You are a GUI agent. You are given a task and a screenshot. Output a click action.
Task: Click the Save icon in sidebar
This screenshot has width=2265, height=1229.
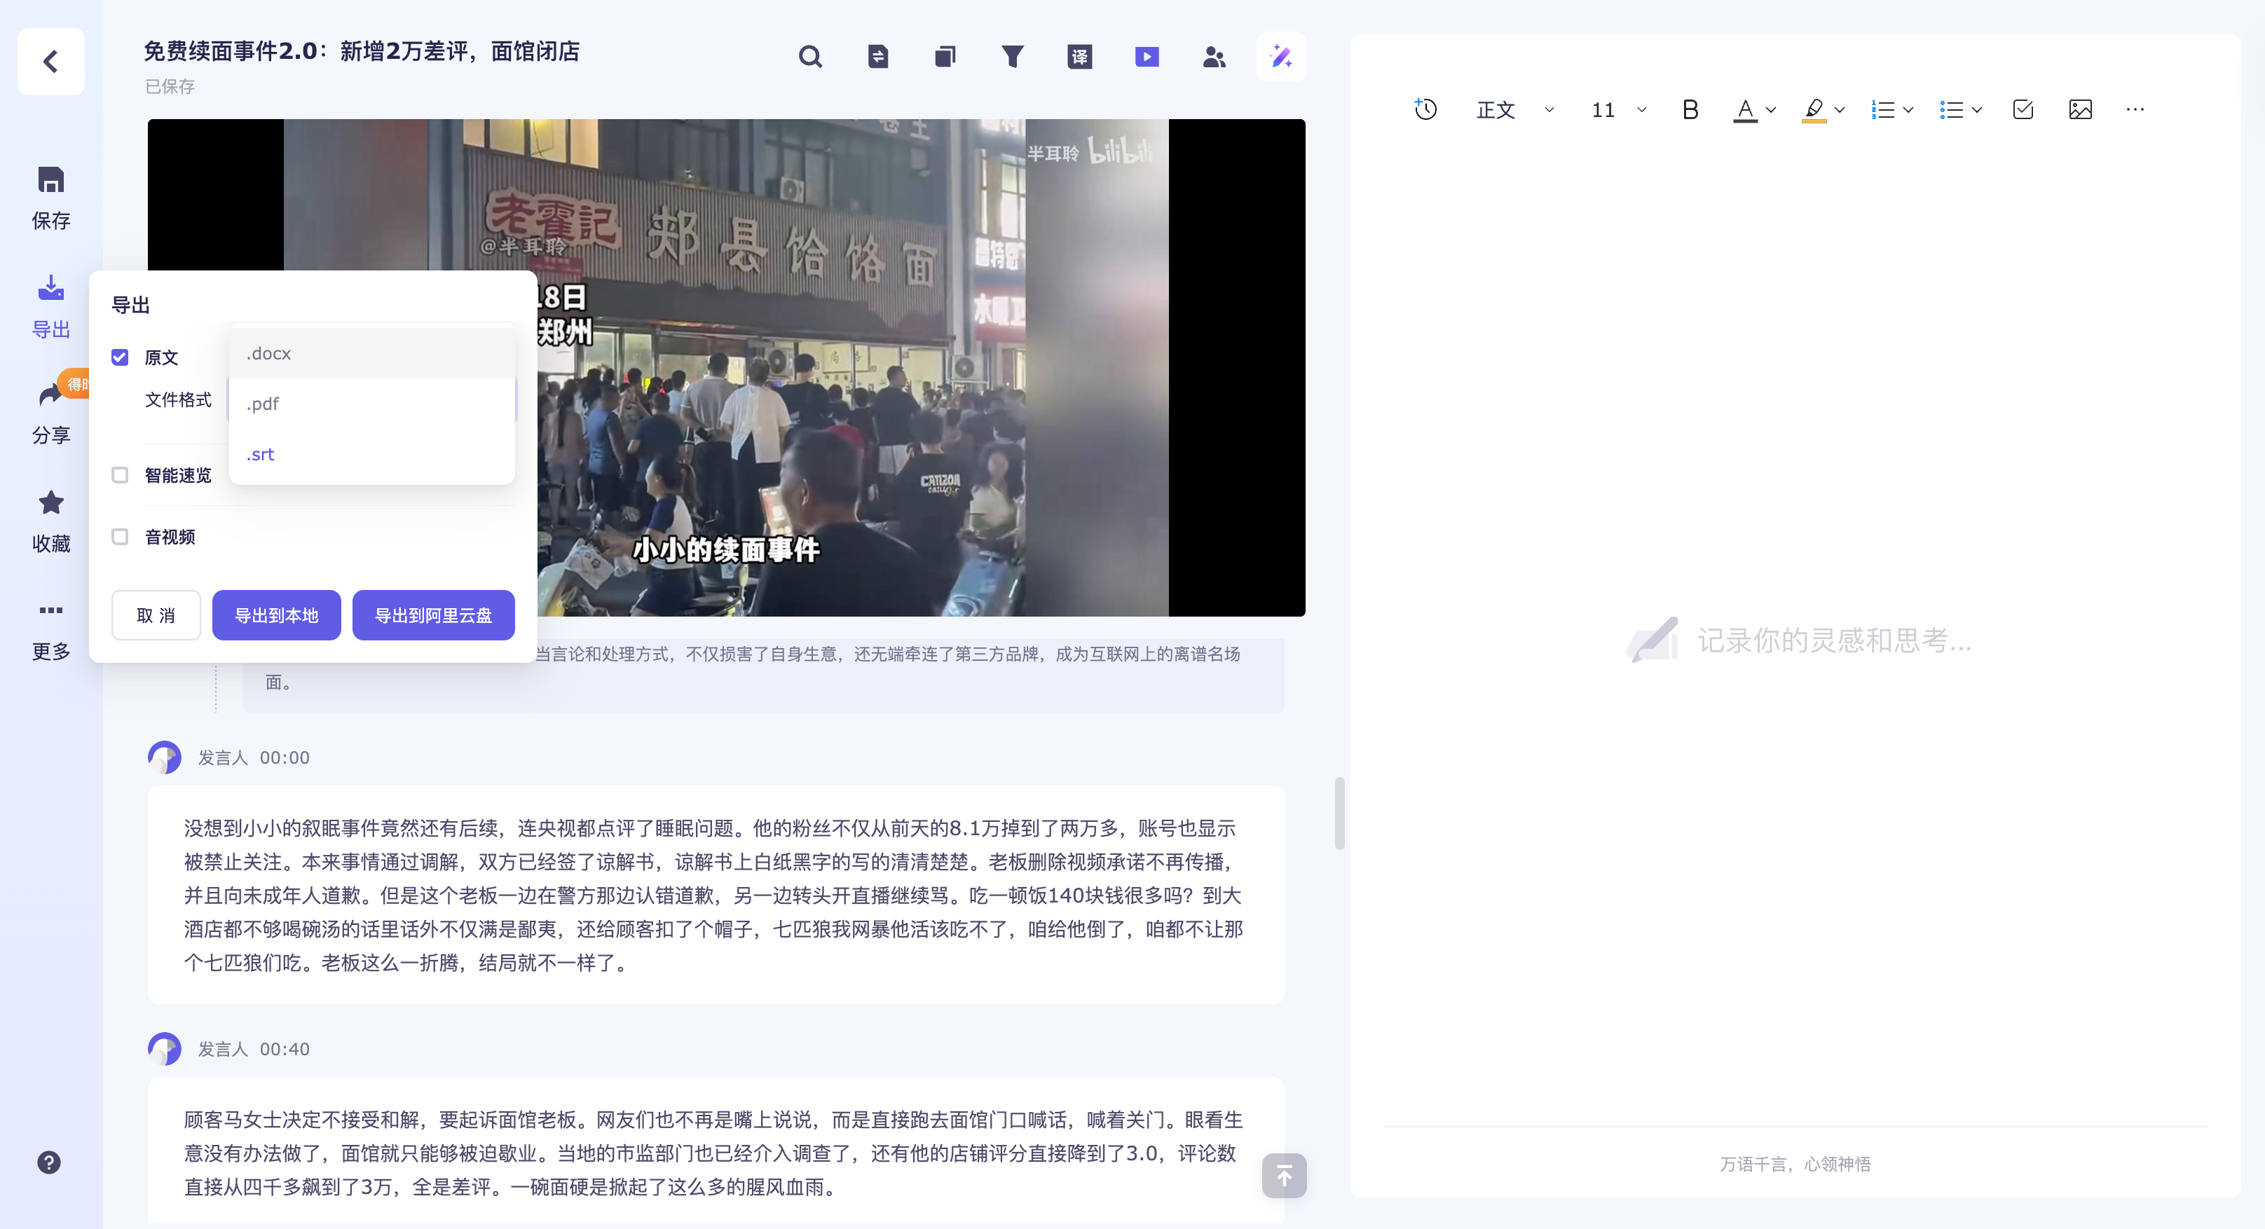tap(51, 180)
